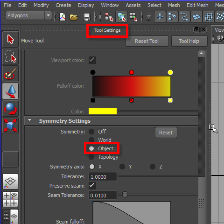This screenshot has width=224, height=224.
Task: Click Make live surface icon
Action: tap(209, 17)
